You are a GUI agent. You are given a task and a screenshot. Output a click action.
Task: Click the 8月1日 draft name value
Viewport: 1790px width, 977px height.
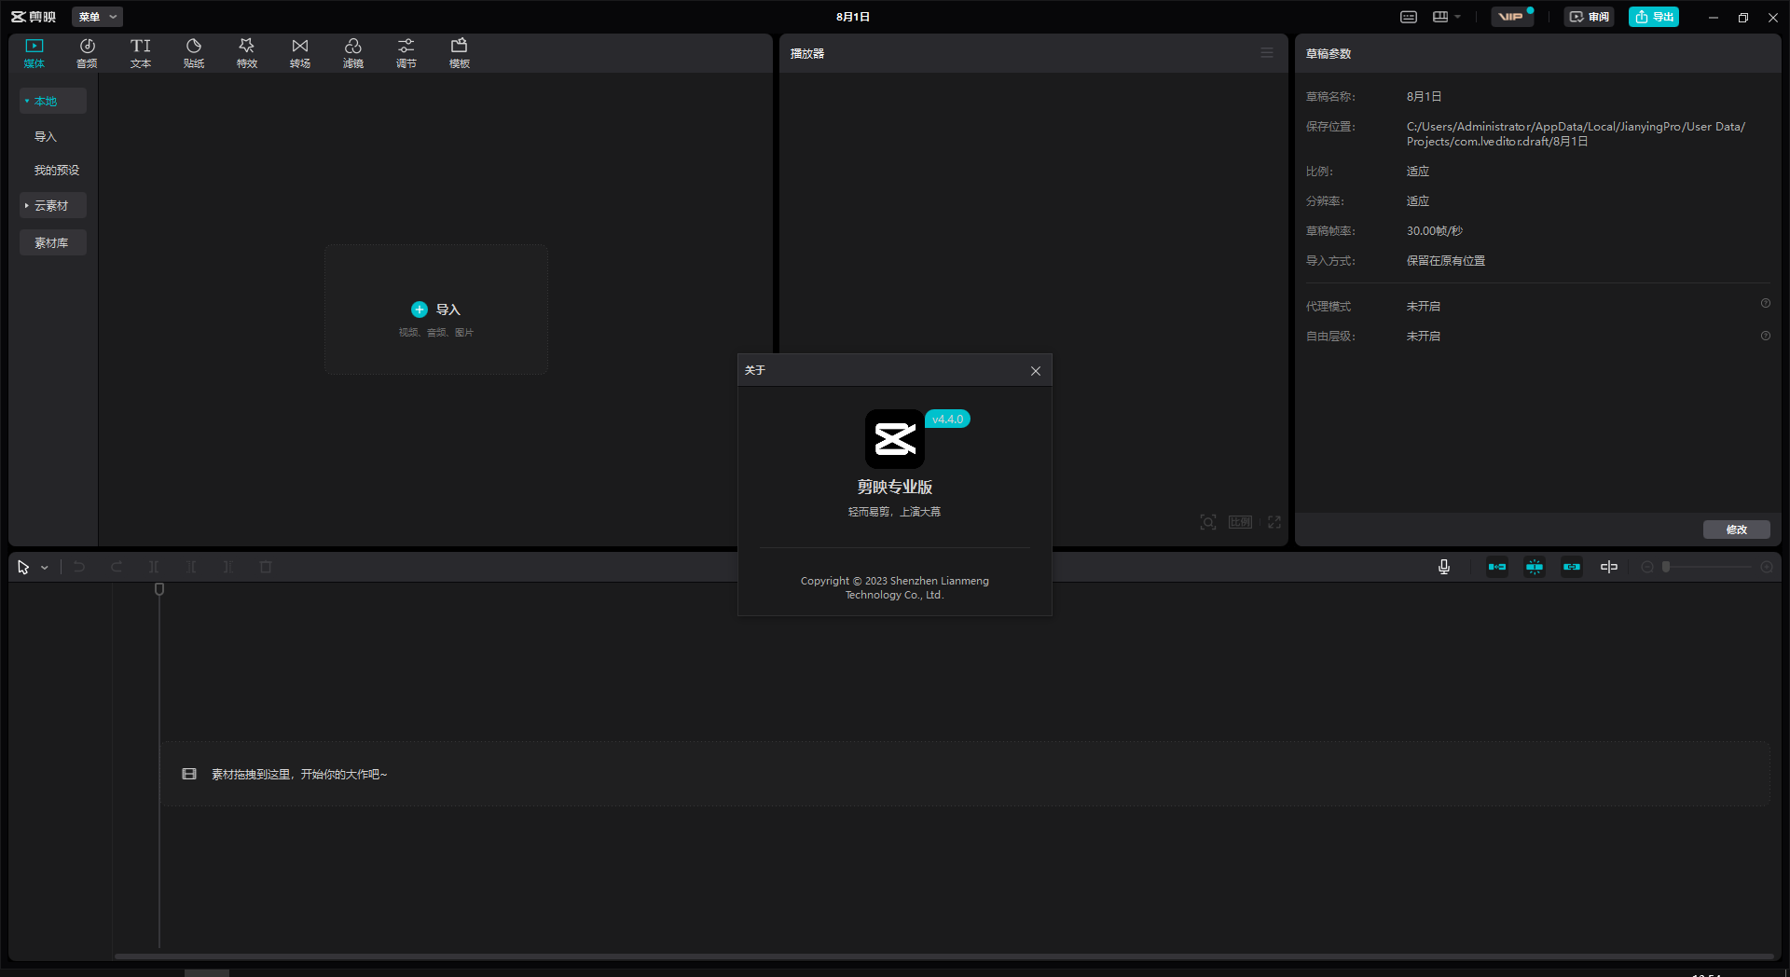pos(1425,97)
